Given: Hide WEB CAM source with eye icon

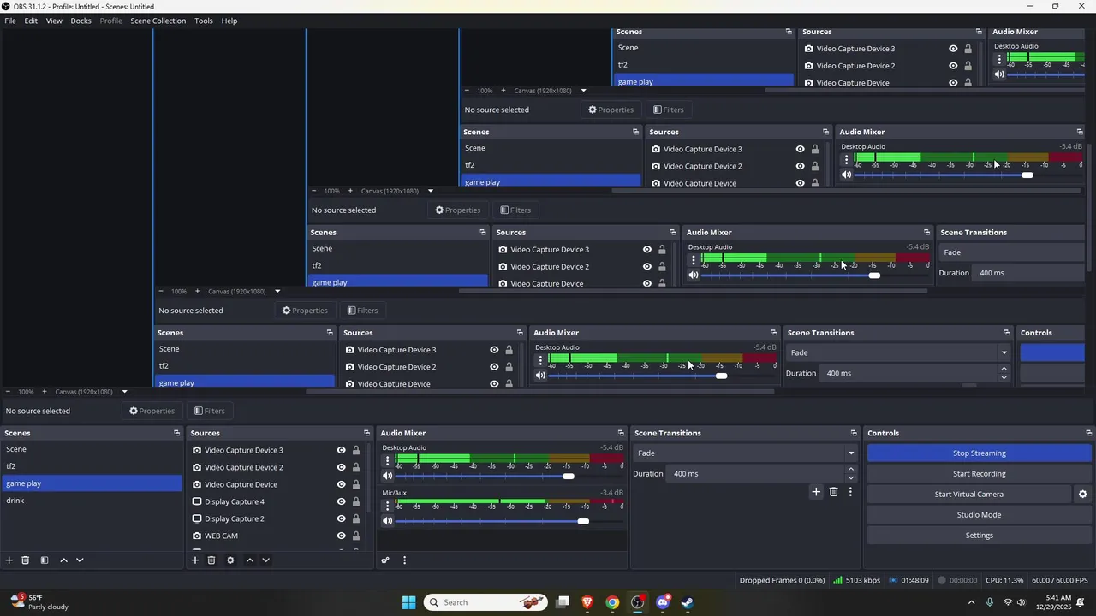Looking at the screenshot, I should [x=341, y=536].
